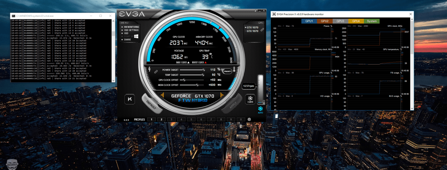Viewport: 447px width, 170px height.
Task: Maximize the cmd.exe window
Action: [101, 16]
